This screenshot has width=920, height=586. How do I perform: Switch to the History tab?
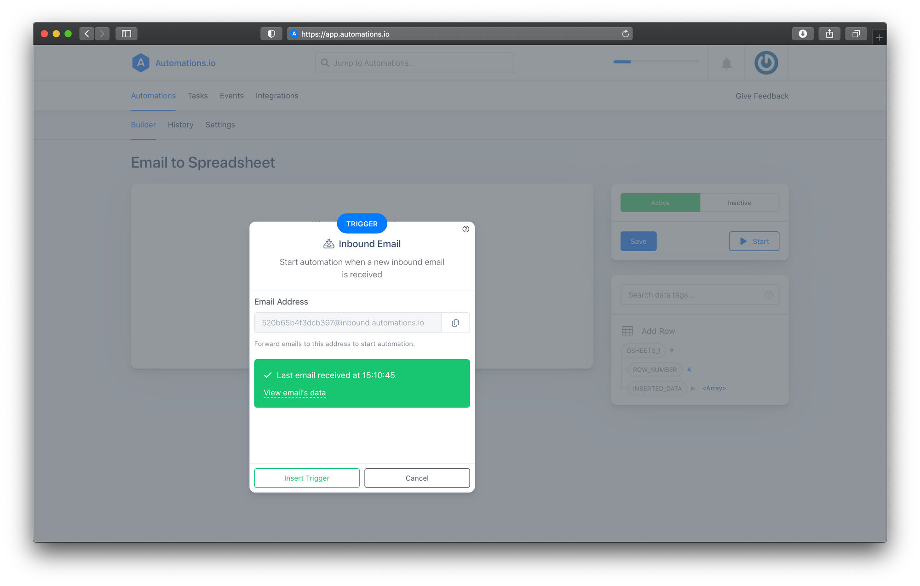(180, 124)
